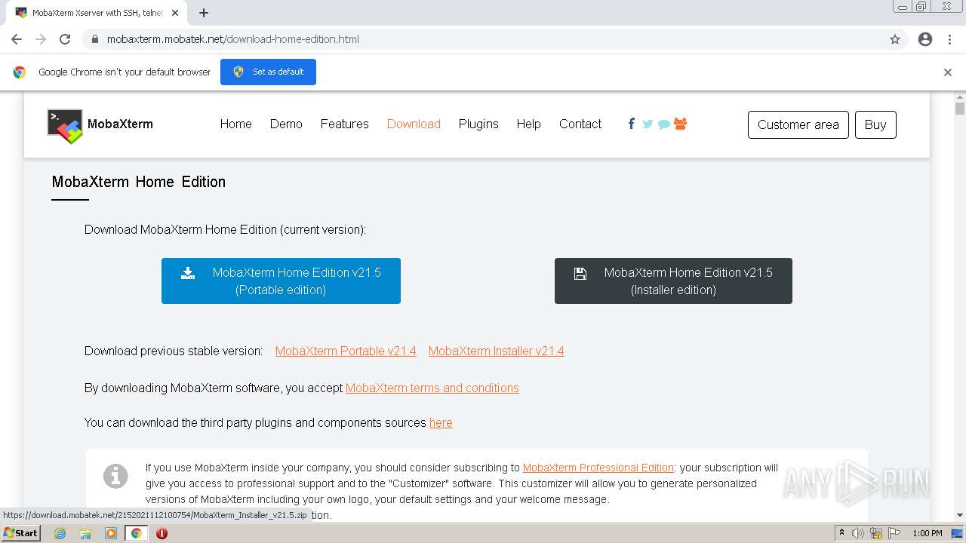The height and width of the screenshot is (543, 966).
Task: Click the scrollbar up arrow
Action: (x=960, y=97)
